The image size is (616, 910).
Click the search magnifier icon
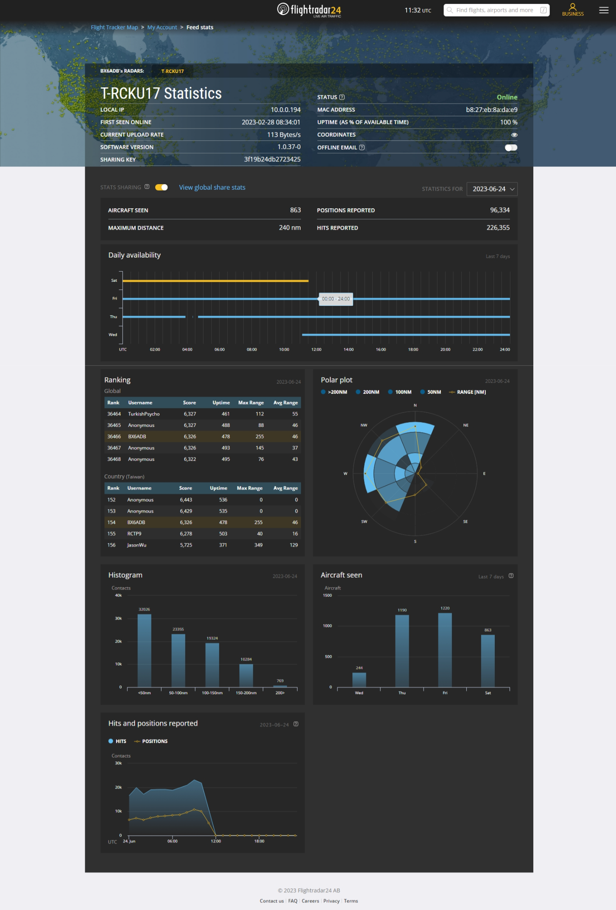450,10
